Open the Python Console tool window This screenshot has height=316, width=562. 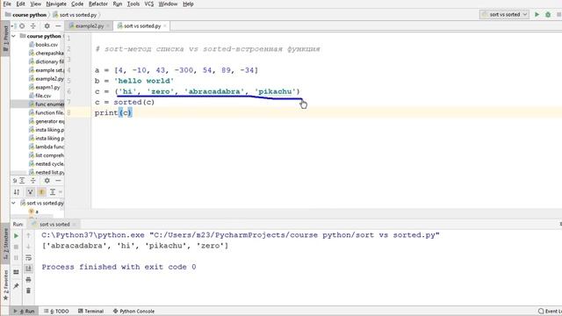133,311
